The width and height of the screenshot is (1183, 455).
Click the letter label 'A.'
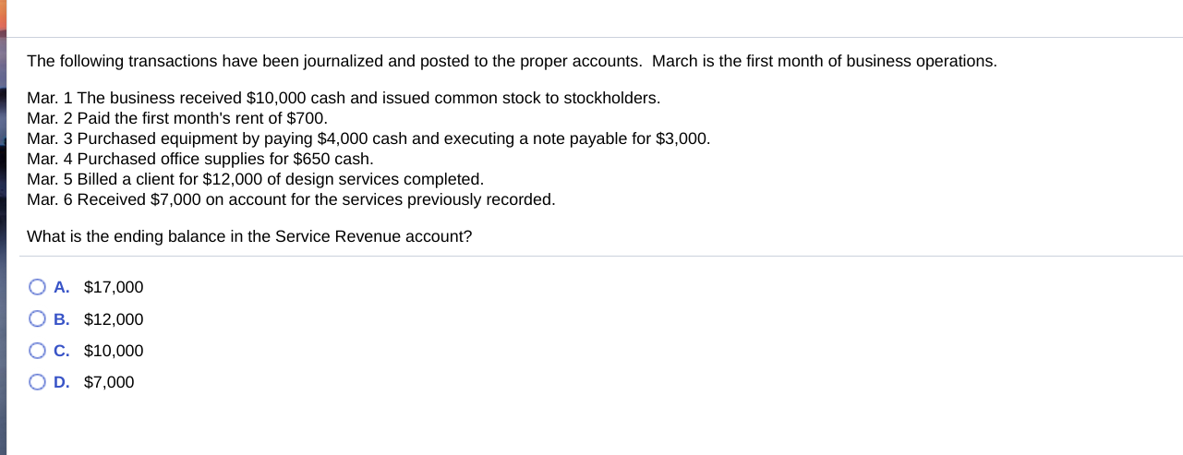coord(62,287)
